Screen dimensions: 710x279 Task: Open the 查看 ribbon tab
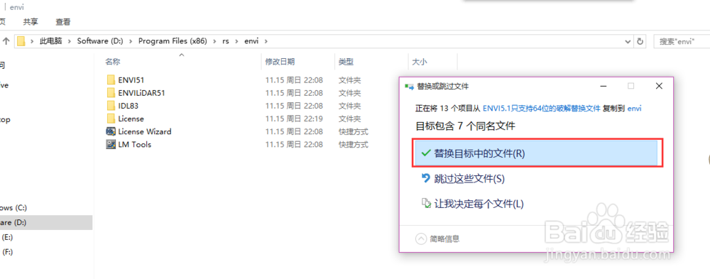[x=63, y=22]
